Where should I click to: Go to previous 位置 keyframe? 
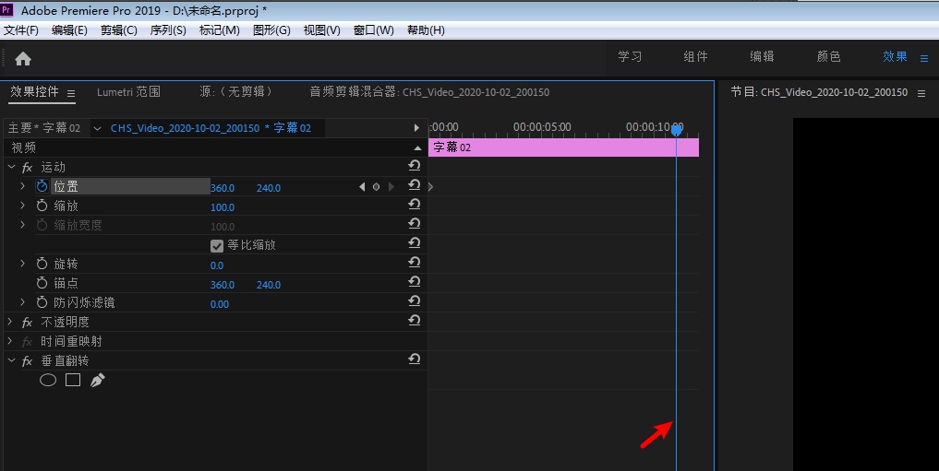click(x=362, y=187)
